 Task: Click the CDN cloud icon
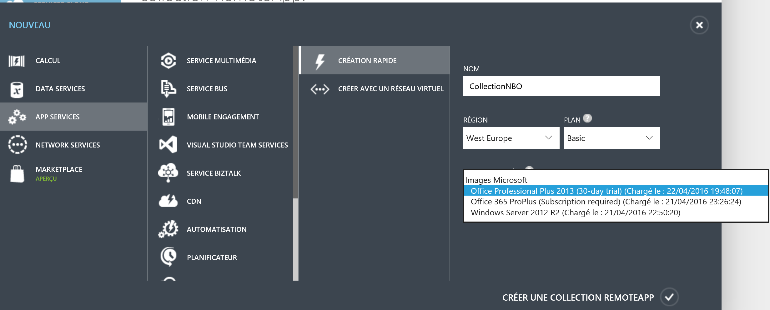(x=168, y=201)
